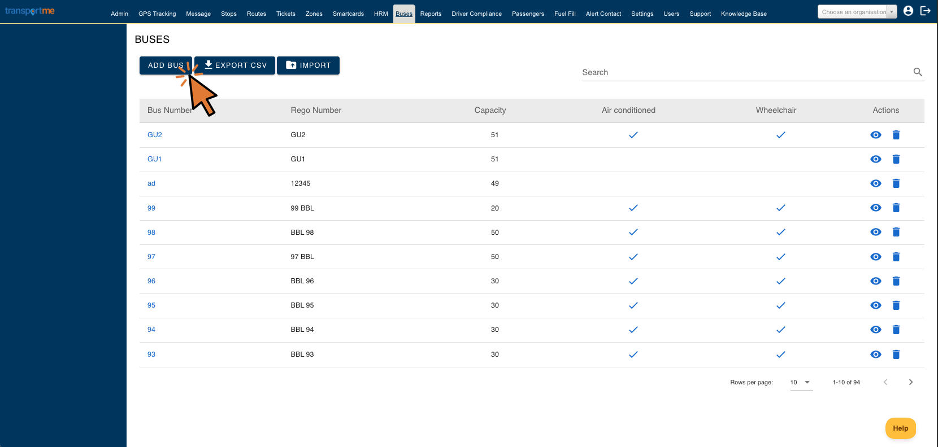View details of bus 93
Screen dimensions: 938x447
click(876, 354)
